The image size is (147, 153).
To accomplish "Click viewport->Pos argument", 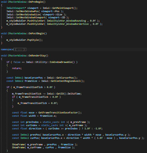I will 50,11.
